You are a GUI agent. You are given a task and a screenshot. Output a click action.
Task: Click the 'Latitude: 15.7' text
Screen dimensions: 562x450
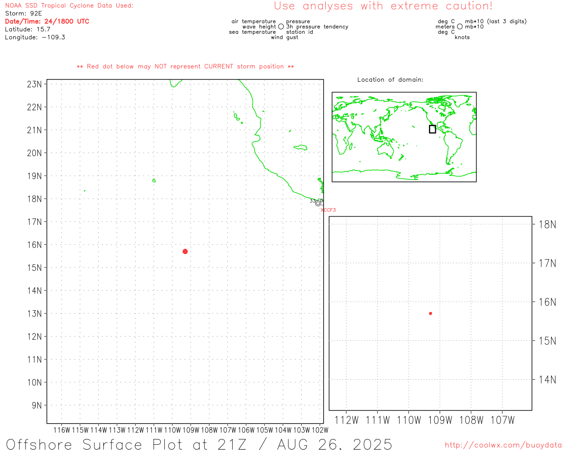pyautogui.click(x=28, y=29)
